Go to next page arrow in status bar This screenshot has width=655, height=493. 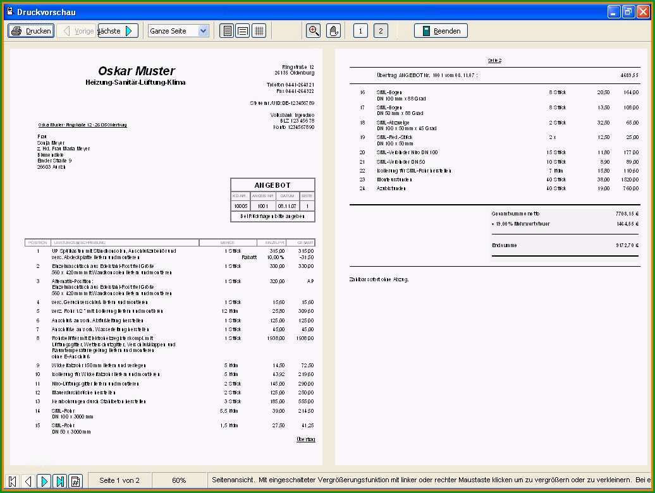click(x=44, y=482)
